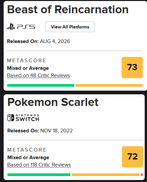Click Mixed or Average text for Switch game
This screenshot has width=147, height=182.
click(x=28, y=158)
